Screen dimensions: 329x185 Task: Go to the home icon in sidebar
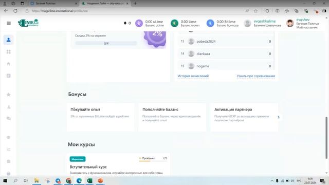(9, 64)
